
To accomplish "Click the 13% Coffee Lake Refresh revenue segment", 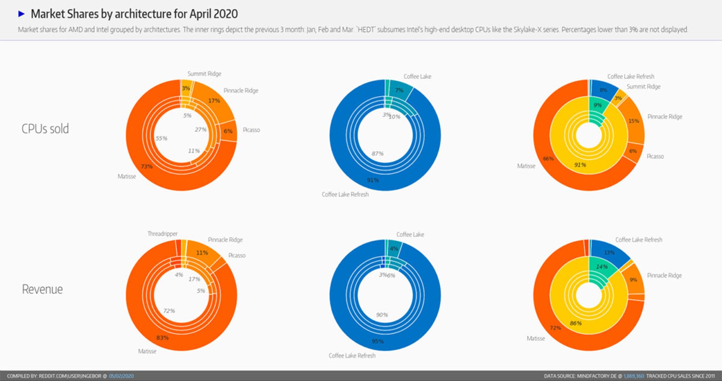I will (609, 252).
